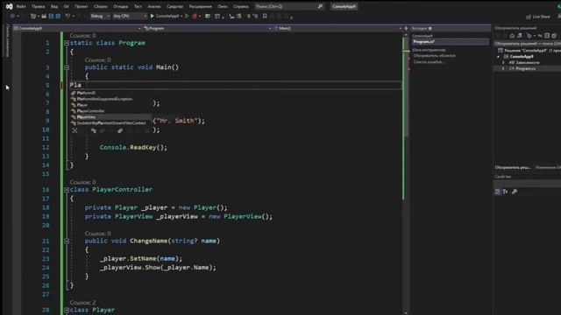Click the Visual Studio logo icon
This screenshot has width=561, height=315.
coord(9,6)
